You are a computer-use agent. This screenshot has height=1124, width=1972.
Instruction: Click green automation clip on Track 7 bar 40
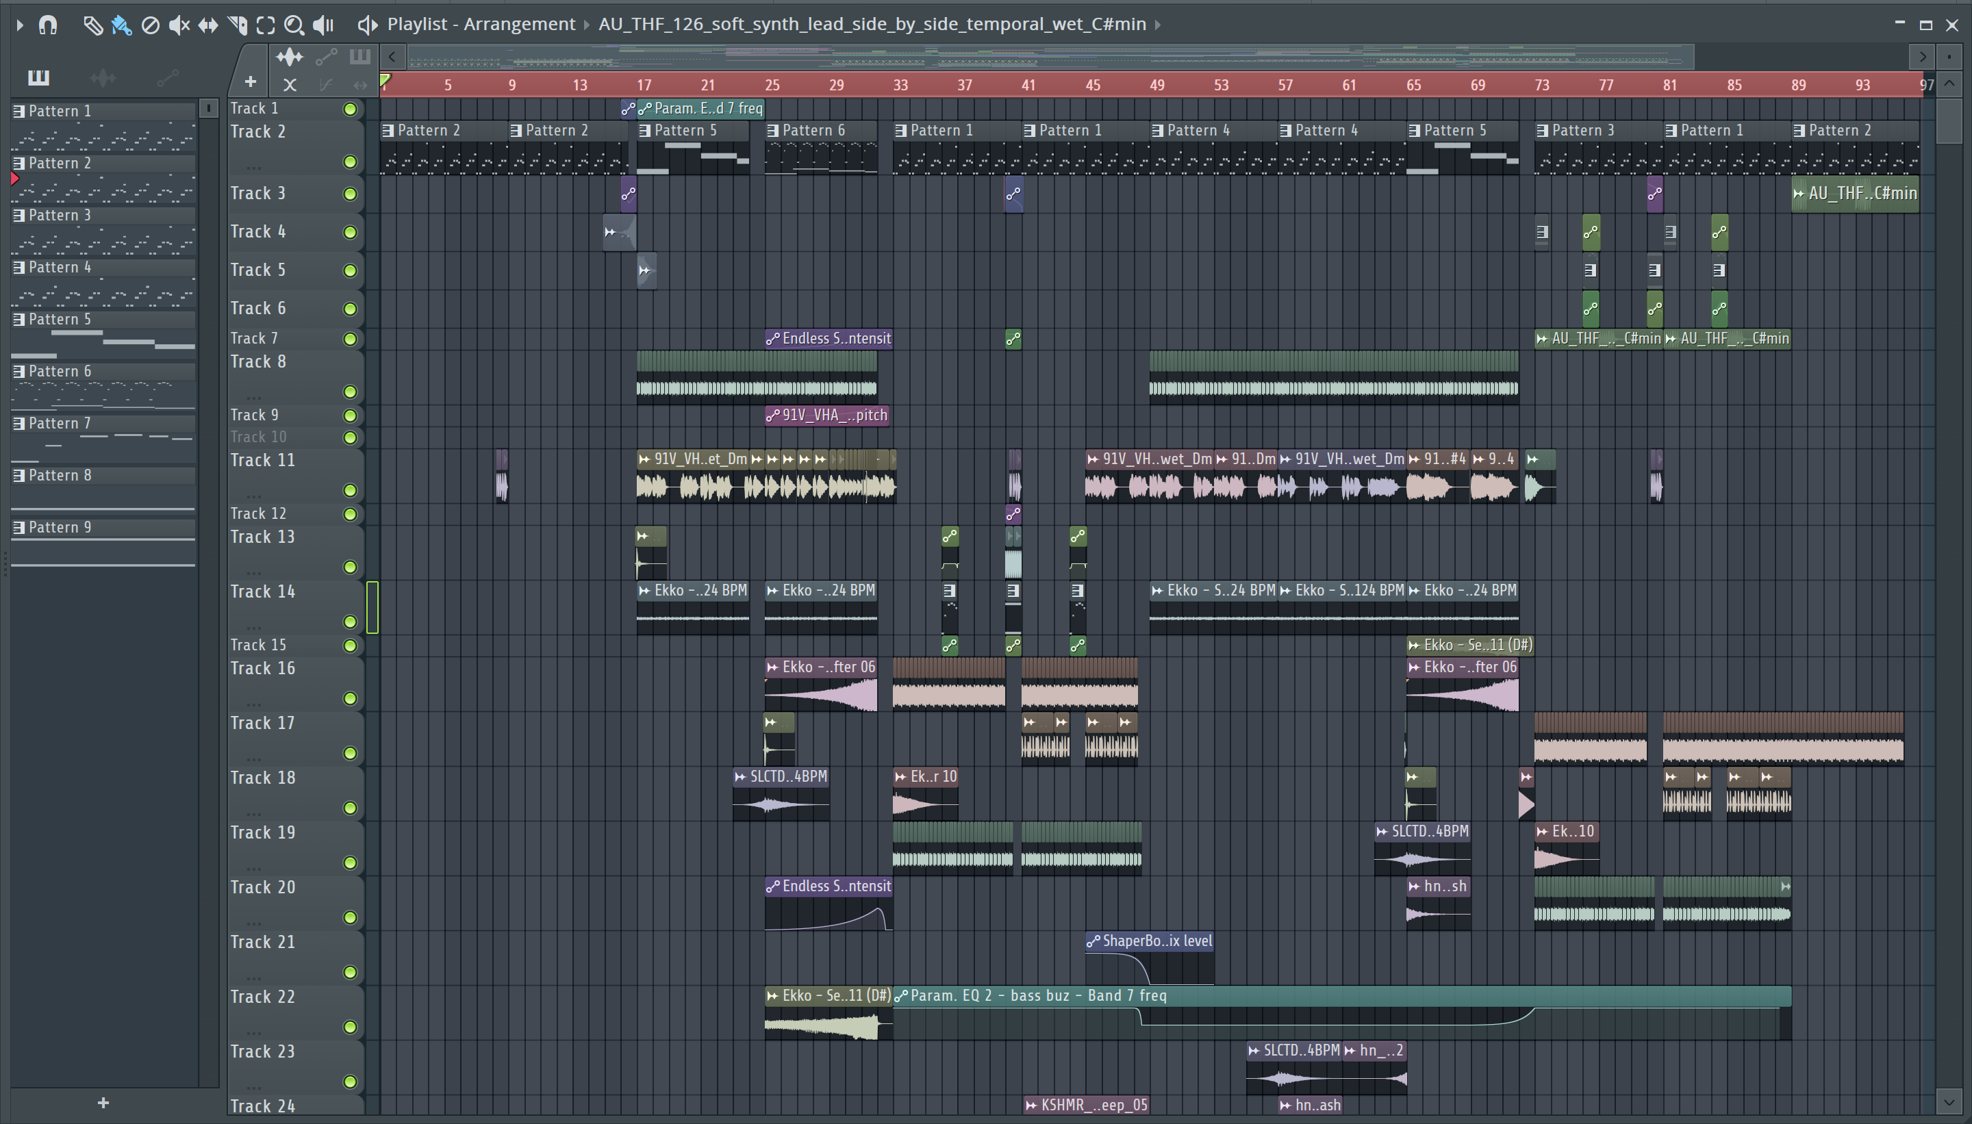[x=1013, y=338]
